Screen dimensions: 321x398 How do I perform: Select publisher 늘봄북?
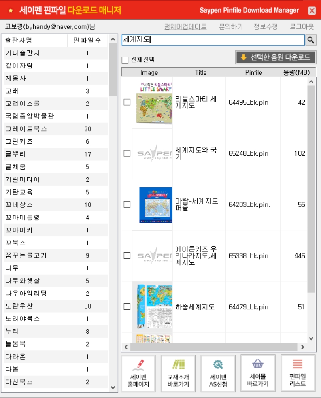click(56, 344)
